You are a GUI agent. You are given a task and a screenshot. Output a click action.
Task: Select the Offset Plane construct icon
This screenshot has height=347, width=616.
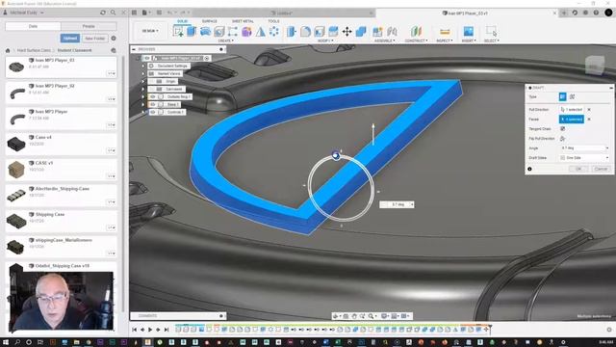[416, 32]
